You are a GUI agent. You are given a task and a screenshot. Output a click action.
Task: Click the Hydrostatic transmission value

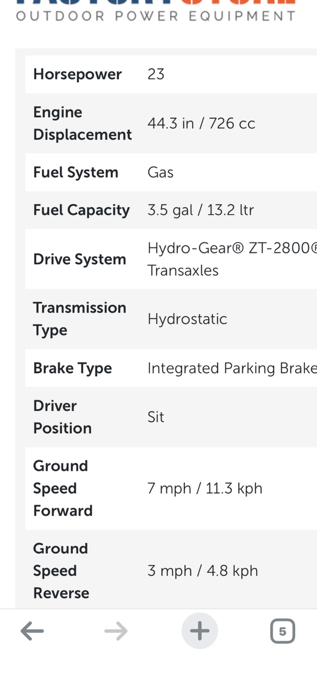[x=187, y=319]
